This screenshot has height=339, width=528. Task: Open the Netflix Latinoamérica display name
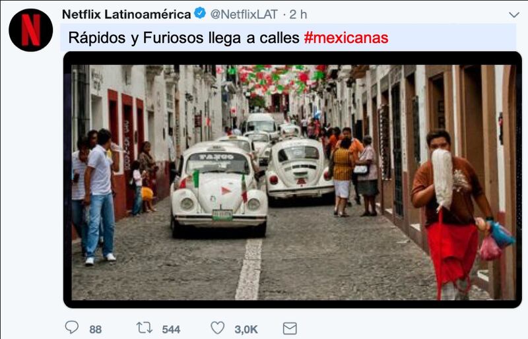tap(127, 14)
